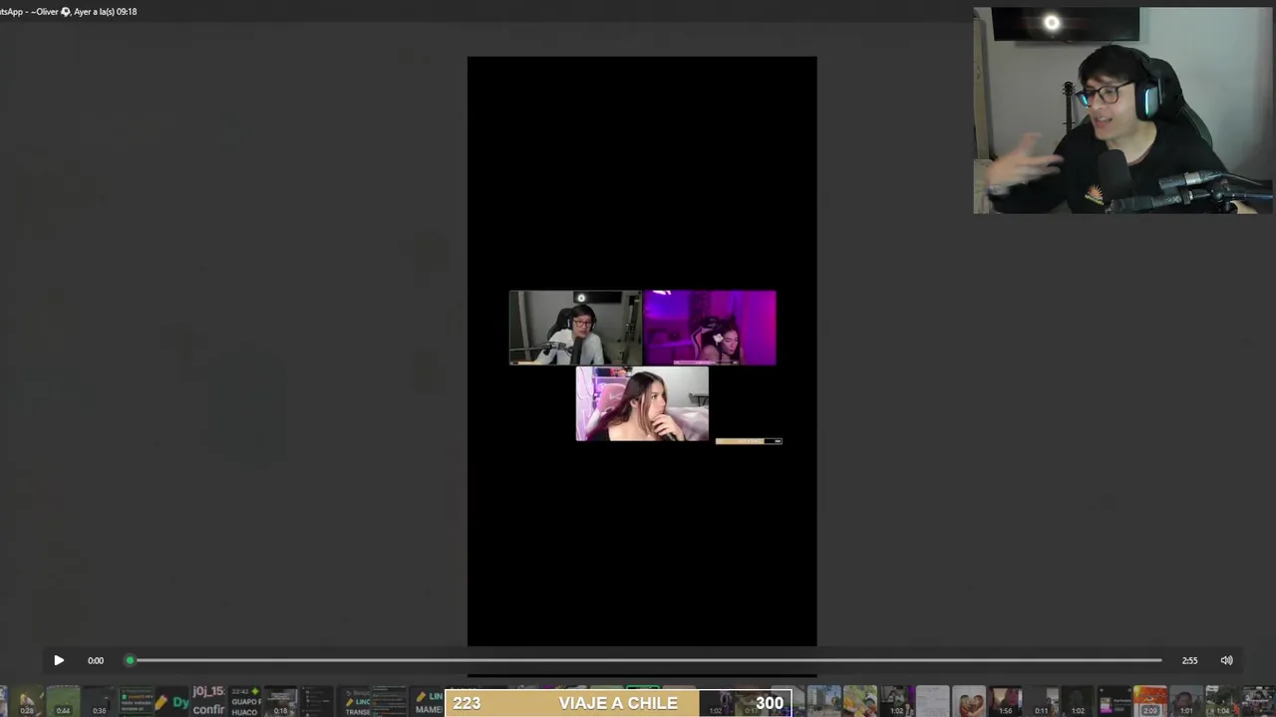The width and height of the screenshot is (1276, 717).
Task: Open the 0:28 clip thumbnail
Action: (x=27, y=701)
